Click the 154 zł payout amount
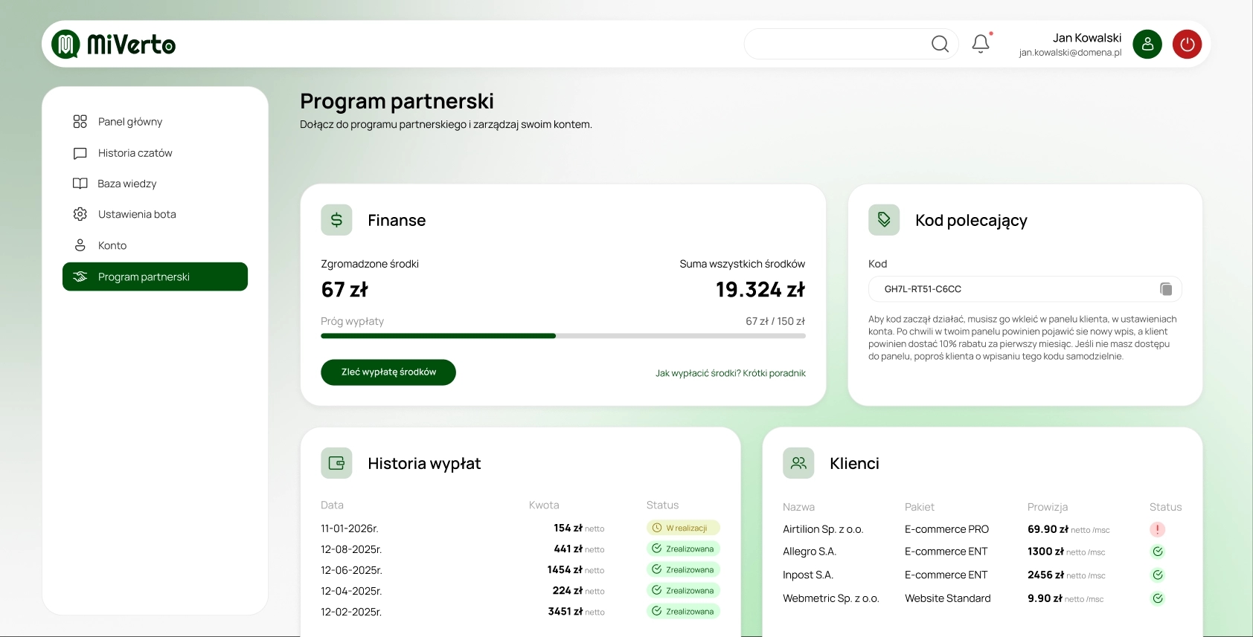The height and width of the screenshot is (637, 1253). (x=568, y=528)
